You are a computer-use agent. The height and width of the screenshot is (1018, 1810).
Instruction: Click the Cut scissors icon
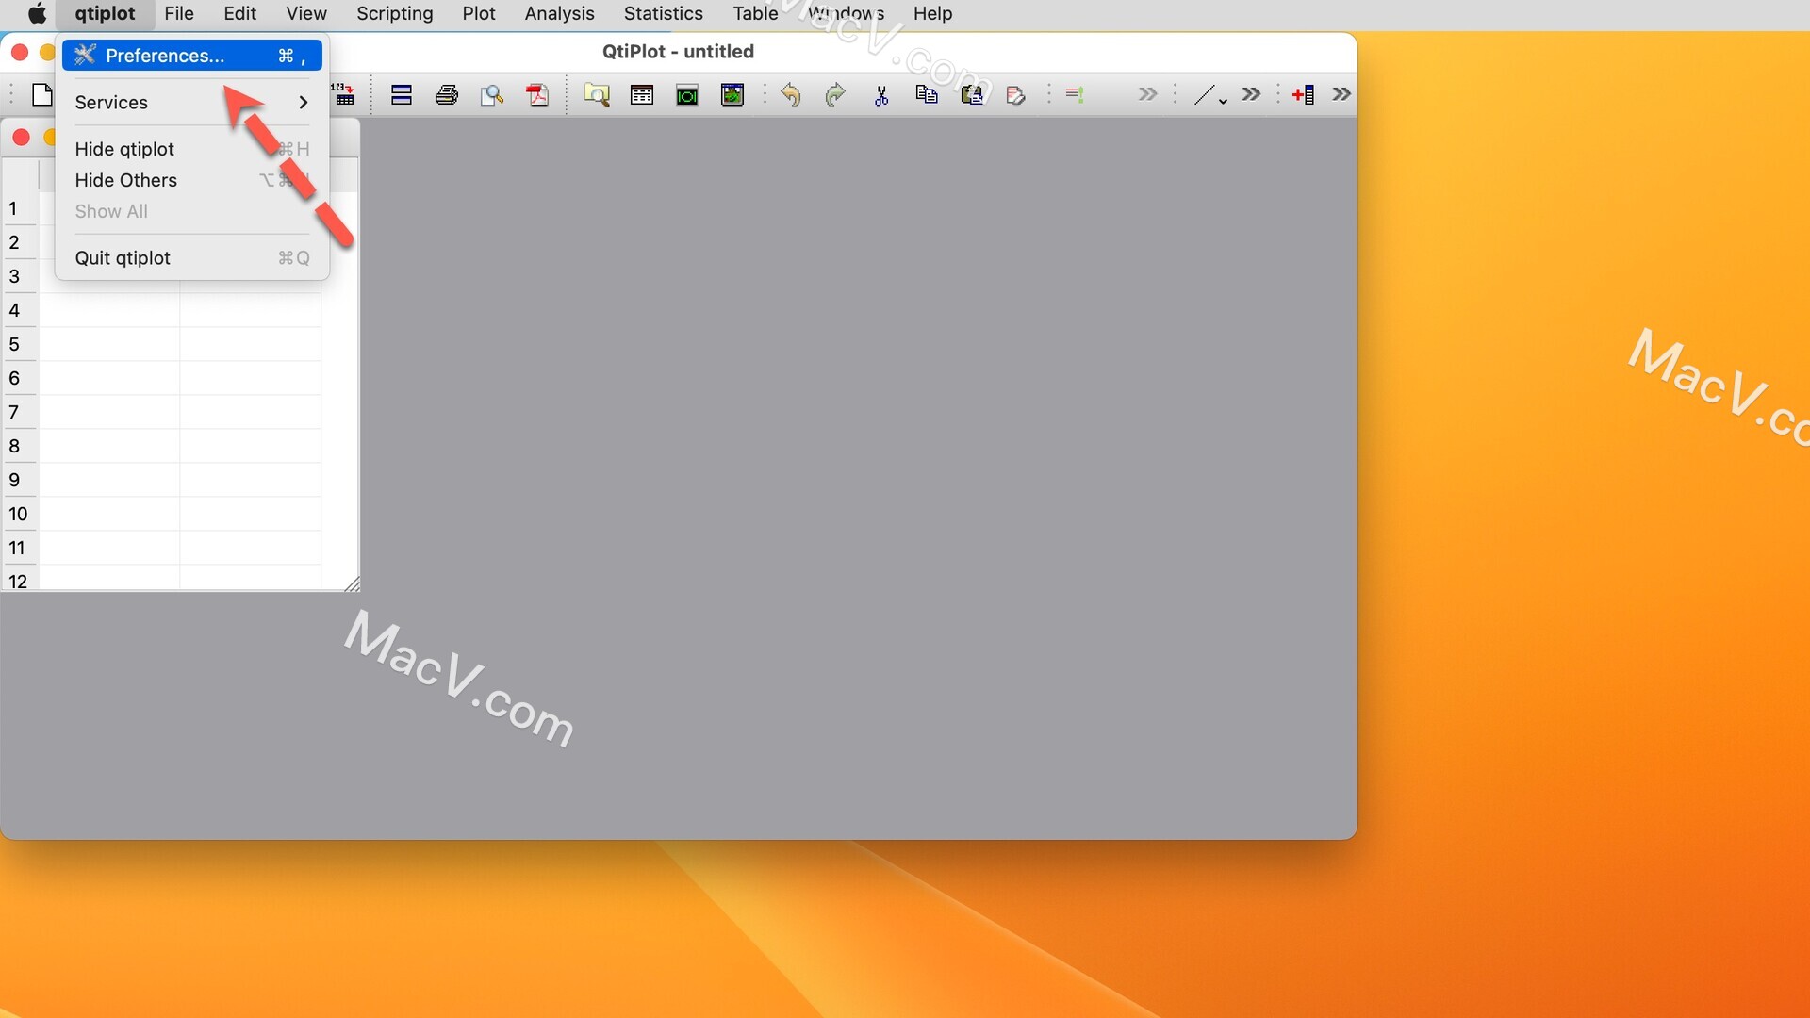881,94
